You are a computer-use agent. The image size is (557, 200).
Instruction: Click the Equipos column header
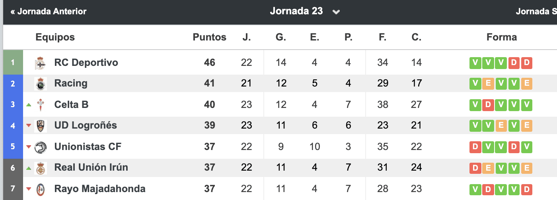tap(55, 37)
